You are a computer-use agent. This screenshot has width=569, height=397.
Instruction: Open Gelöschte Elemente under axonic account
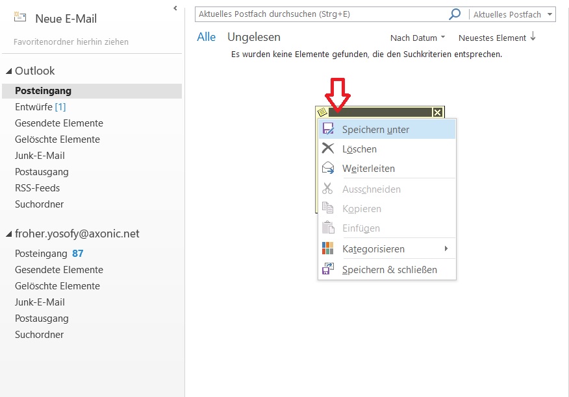click(92, 286)
